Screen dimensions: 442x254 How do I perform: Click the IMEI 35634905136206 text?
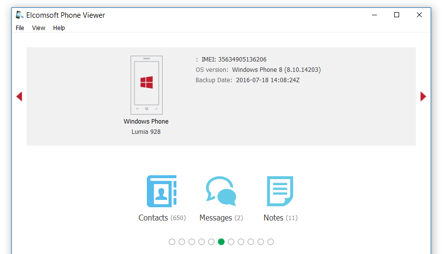pos(234,60)
